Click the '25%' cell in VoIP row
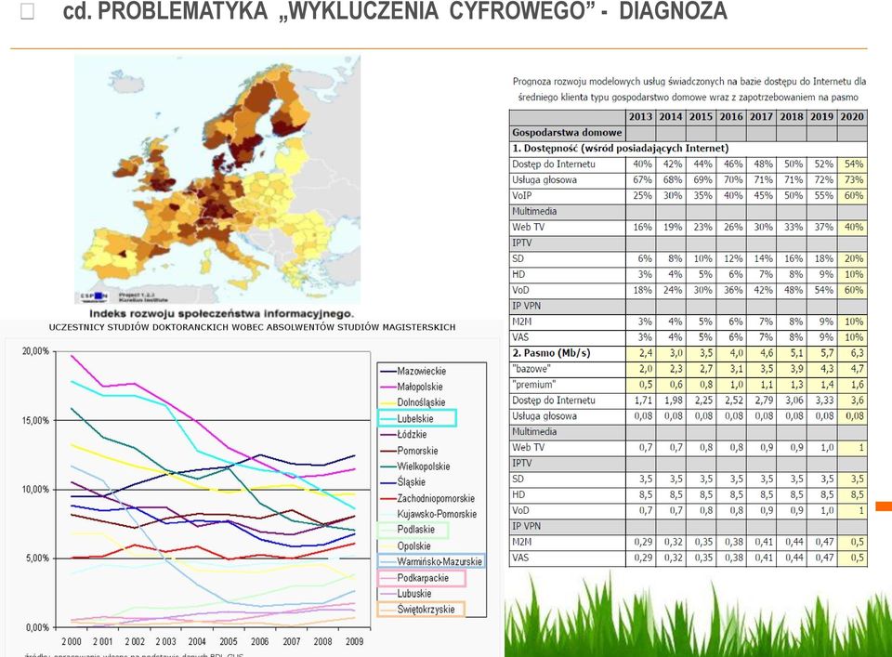This screenshot has height=657, width=892. (642, 196)
